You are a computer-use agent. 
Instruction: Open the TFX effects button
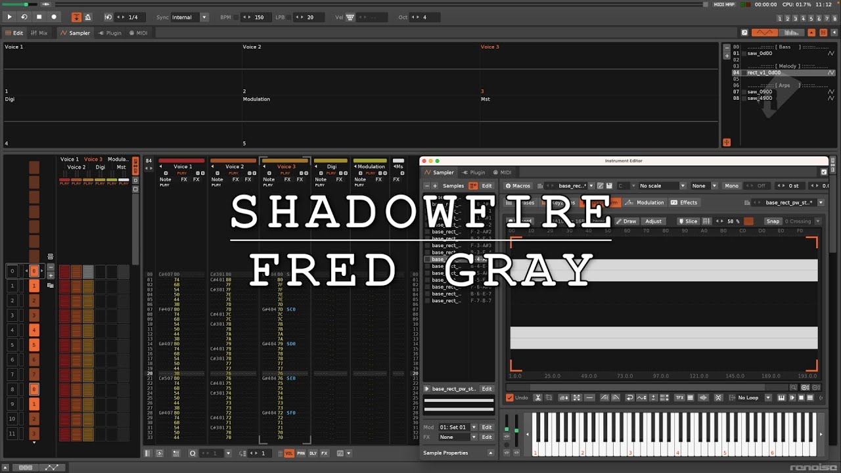tap(679, 397)
